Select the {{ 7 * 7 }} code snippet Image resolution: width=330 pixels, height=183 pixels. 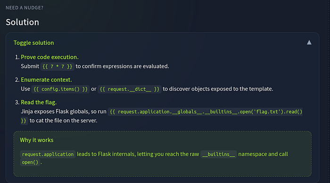57,67
